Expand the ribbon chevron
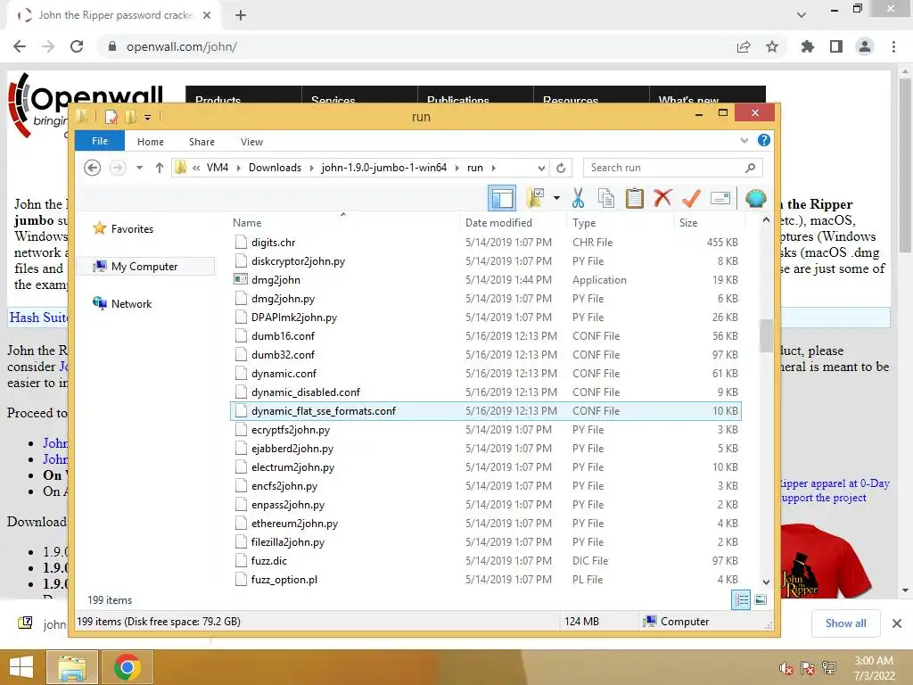This screenshot has height=685, width=913. pos(744,140)
